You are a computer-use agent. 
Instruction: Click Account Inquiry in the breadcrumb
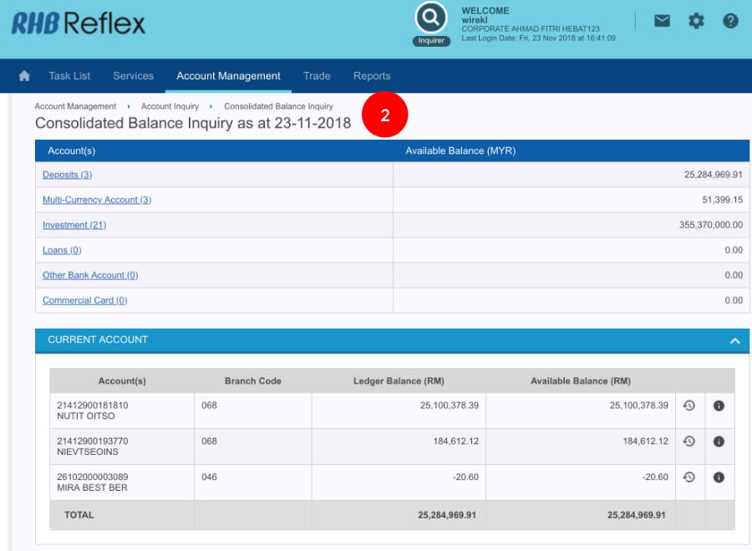(170, 106)
